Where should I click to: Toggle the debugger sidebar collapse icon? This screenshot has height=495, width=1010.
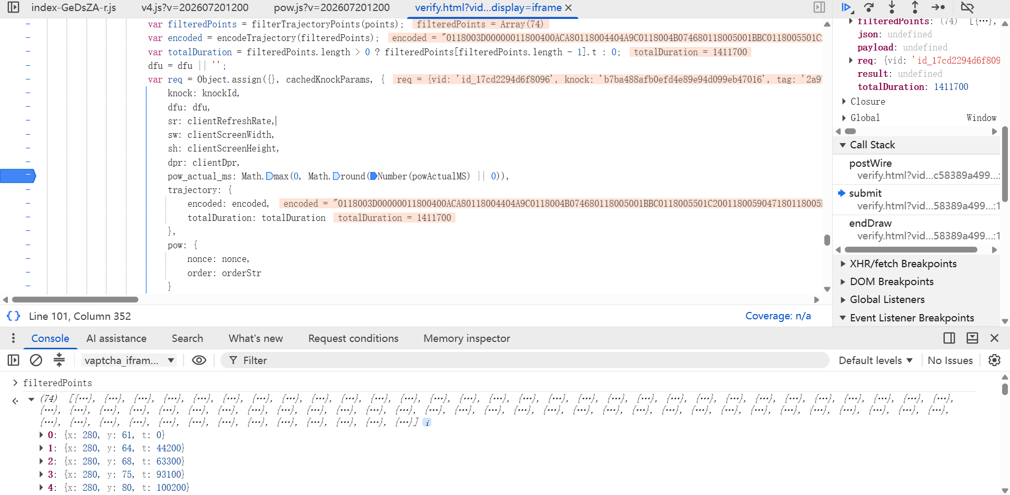point(819,7)
